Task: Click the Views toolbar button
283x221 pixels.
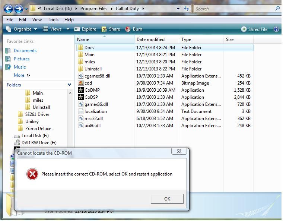Action: click(x=53, y=29)
